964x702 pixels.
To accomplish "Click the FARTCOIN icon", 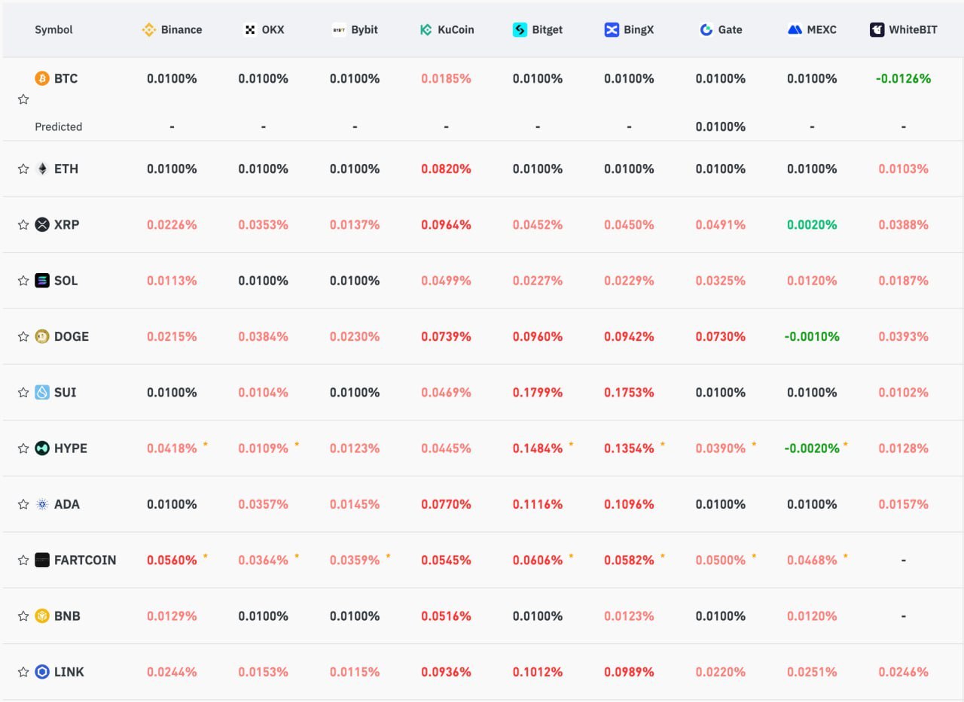I will (x=42, y=560).
